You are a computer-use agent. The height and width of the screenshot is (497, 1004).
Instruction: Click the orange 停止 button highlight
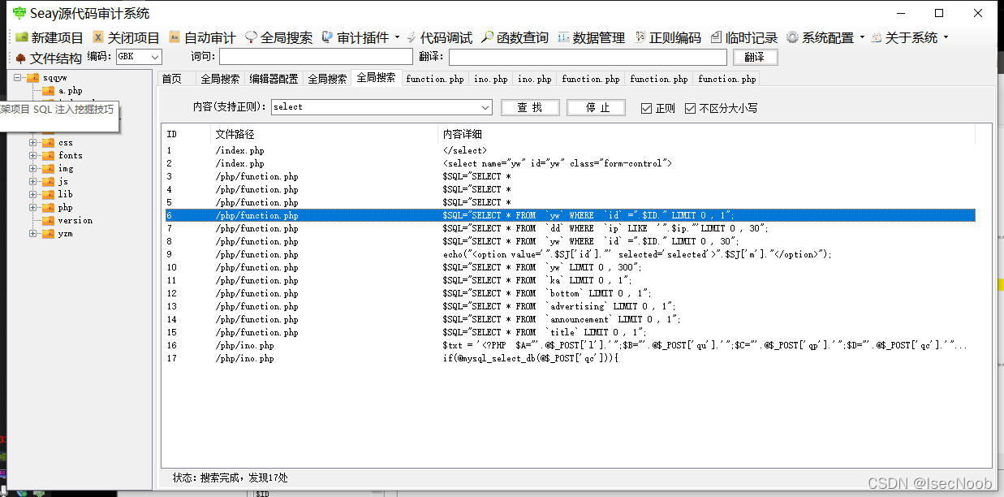(596, 107)
